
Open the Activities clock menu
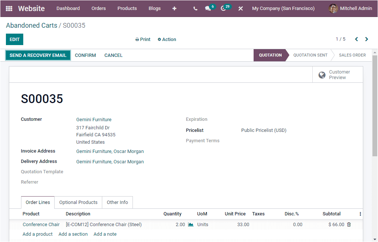pyautogui.click(x=223, y=8)
